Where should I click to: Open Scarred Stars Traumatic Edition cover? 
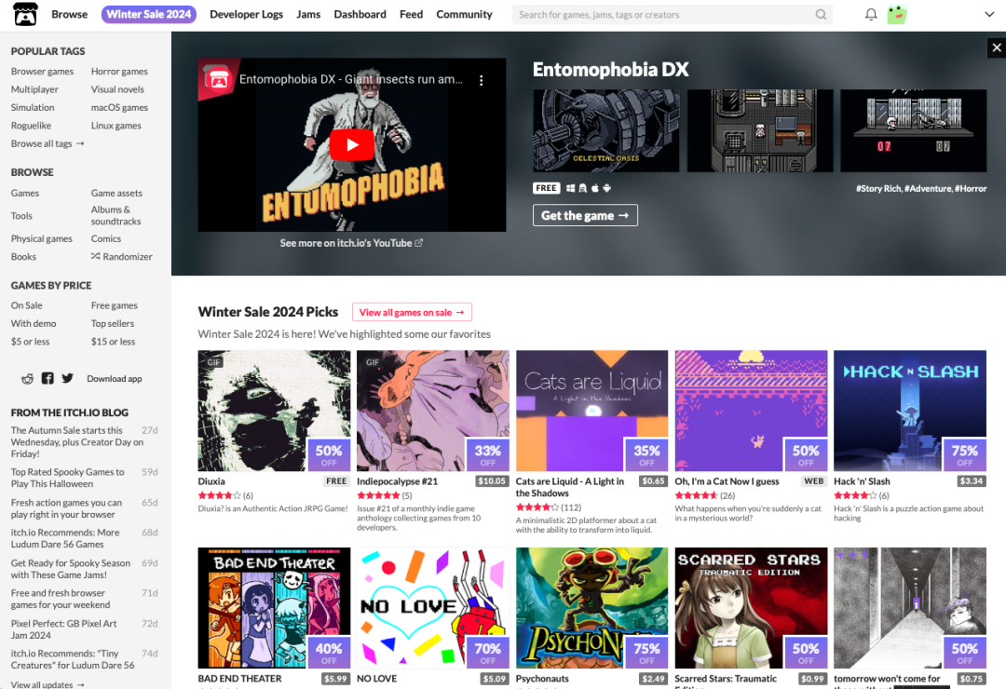pyautogui.click(x=752, y=608)
